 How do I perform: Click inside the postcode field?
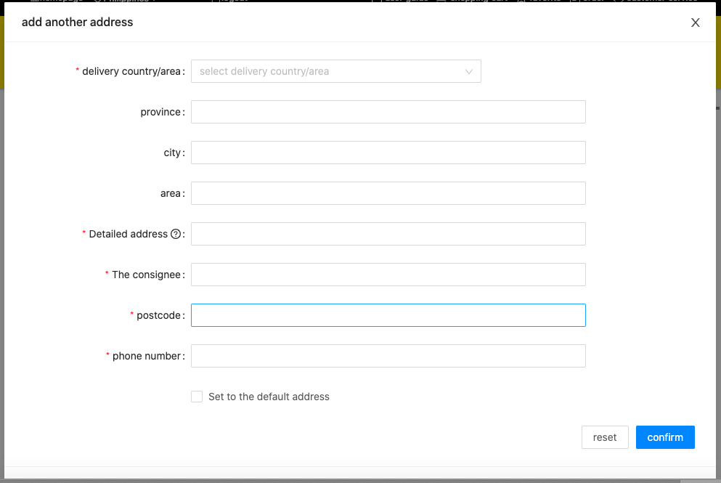click(388, 315)
